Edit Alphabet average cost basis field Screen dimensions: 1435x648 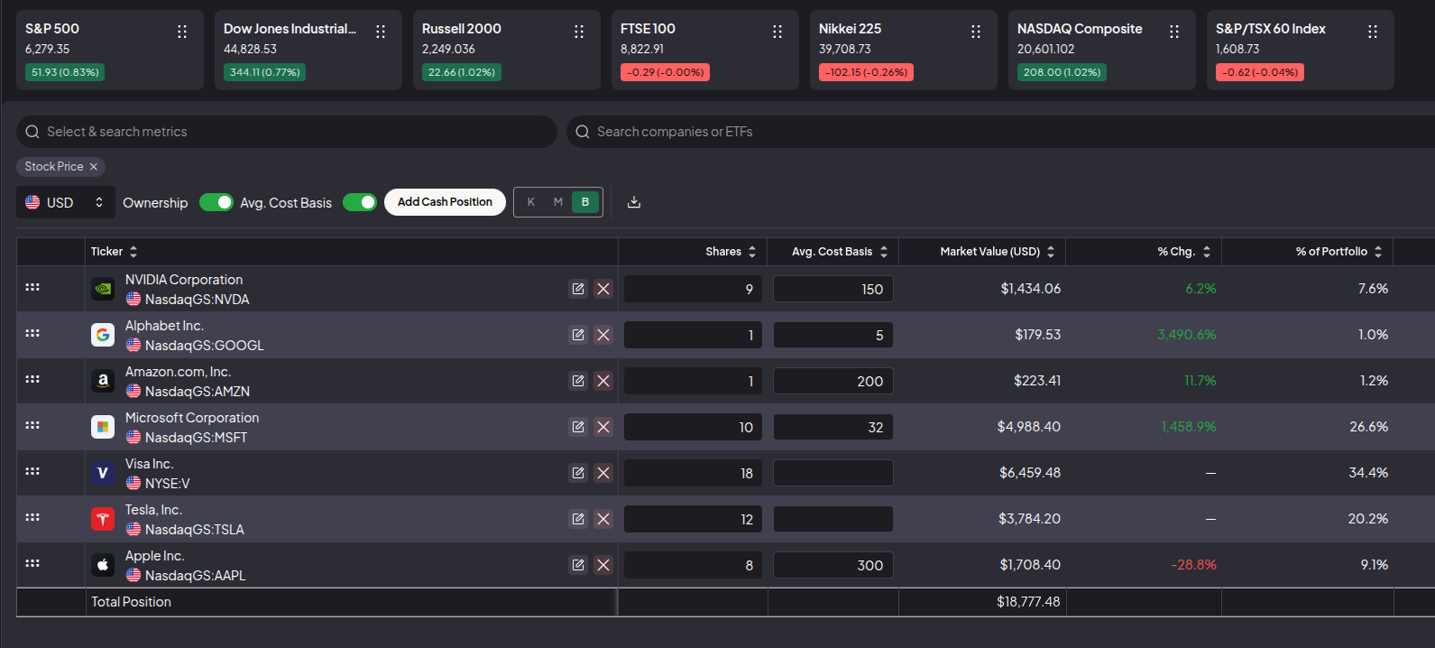[833, 335]
